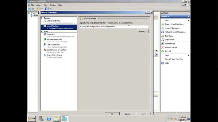The width and height of the screenshot is (218, 122).
Task: Click the Mouse Release Key icon
Action: point(45,39)
